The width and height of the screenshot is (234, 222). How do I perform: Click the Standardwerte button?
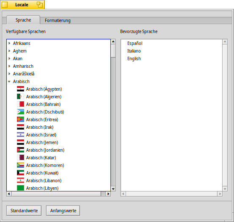tap(24, 211)
